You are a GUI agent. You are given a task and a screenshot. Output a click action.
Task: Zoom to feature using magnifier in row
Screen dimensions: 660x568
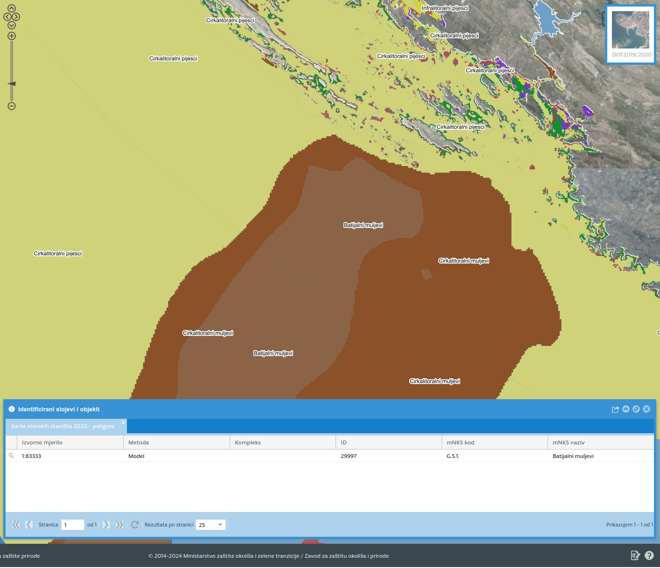(11, 456)
